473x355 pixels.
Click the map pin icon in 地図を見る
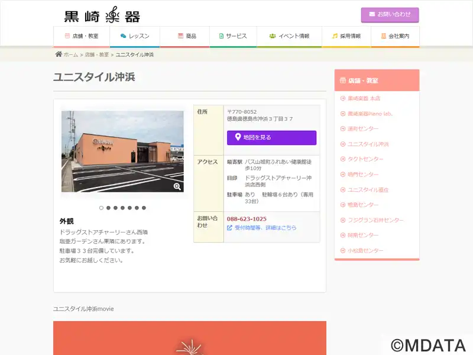(x=238, y=137)
